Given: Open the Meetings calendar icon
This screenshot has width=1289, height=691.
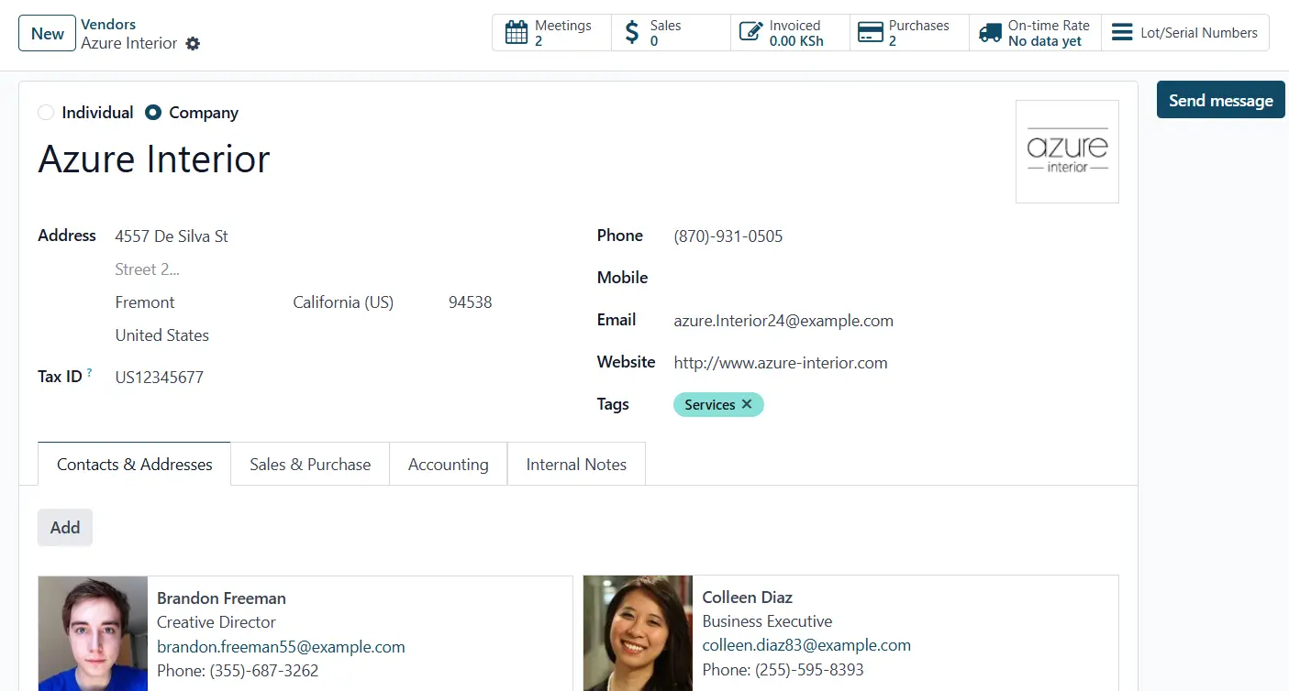Looking at the screenshot, I should coord(517,33).
